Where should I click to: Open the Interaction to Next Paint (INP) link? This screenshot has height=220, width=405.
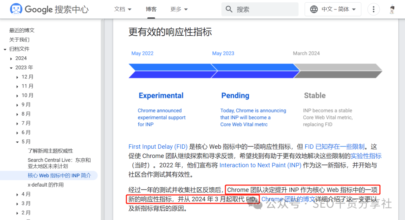click(x=260, y=165)
